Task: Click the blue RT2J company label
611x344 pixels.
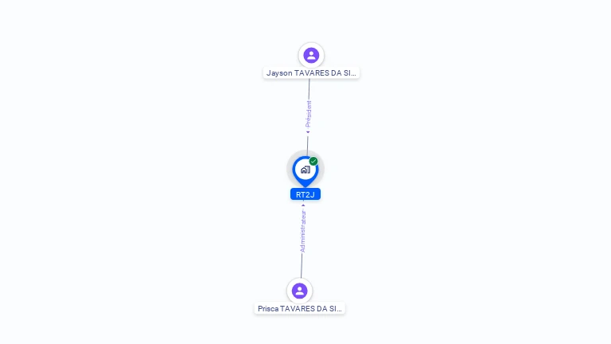Action: (x=305, y=194)
